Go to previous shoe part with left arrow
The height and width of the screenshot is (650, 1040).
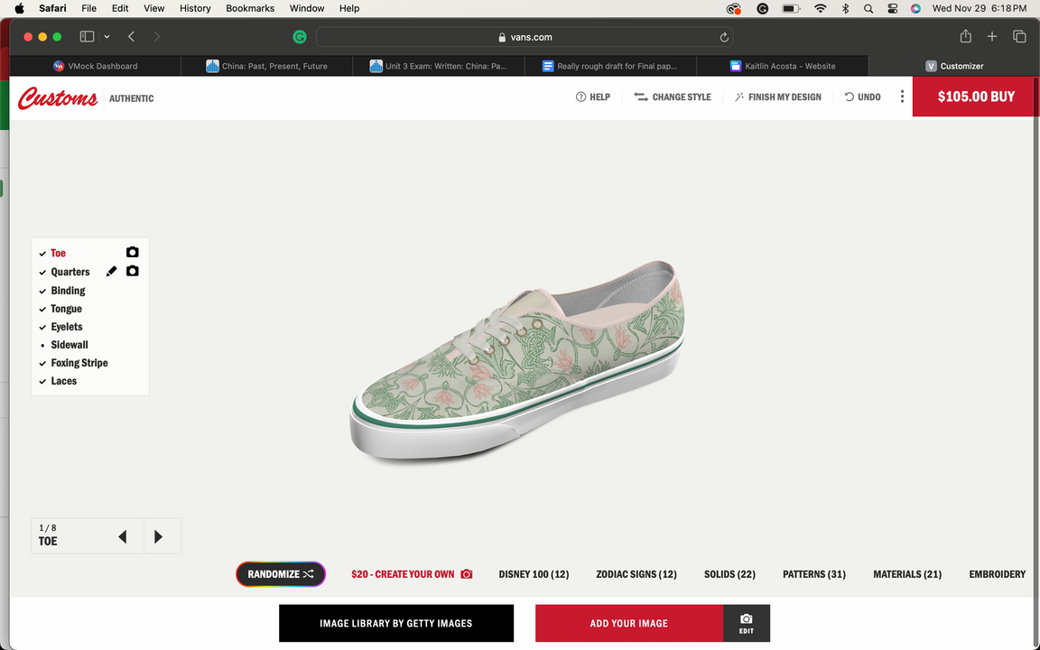[x=123, y=537]
